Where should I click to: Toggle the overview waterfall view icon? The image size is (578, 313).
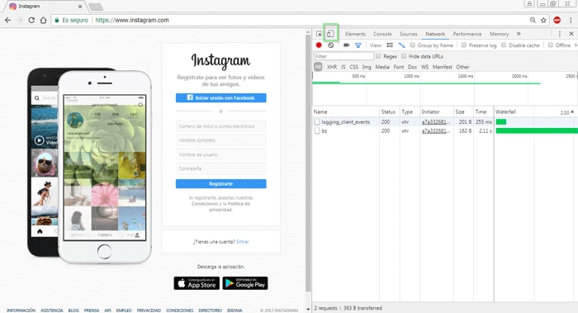click(401, 45)
